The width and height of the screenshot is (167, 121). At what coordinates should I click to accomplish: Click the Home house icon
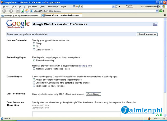pos(27,11)
